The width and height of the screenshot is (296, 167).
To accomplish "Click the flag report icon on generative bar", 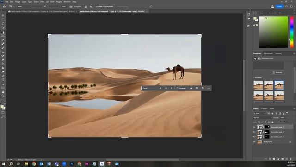I will click(x=203, y=88).
